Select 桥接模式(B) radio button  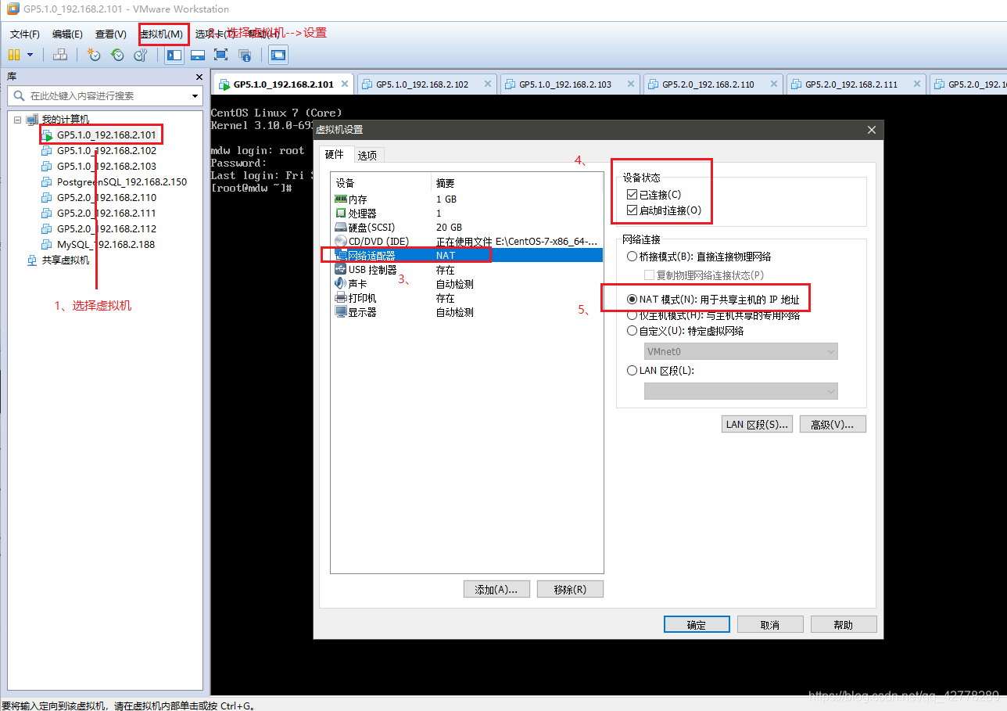pyautogui.click(x=633, y=257)
